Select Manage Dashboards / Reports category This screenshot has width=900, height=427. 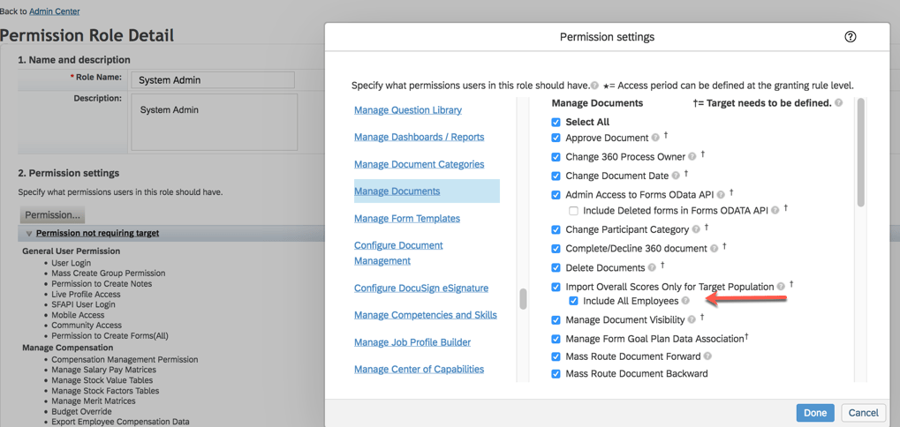coord(419,137)
